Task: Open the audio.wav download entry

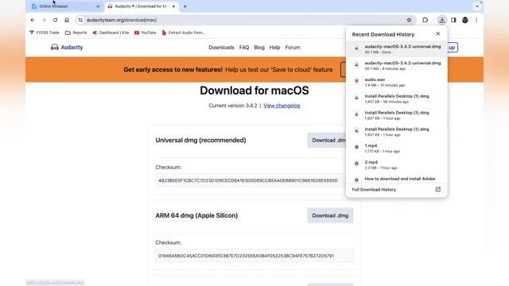Action: (397, 82)
